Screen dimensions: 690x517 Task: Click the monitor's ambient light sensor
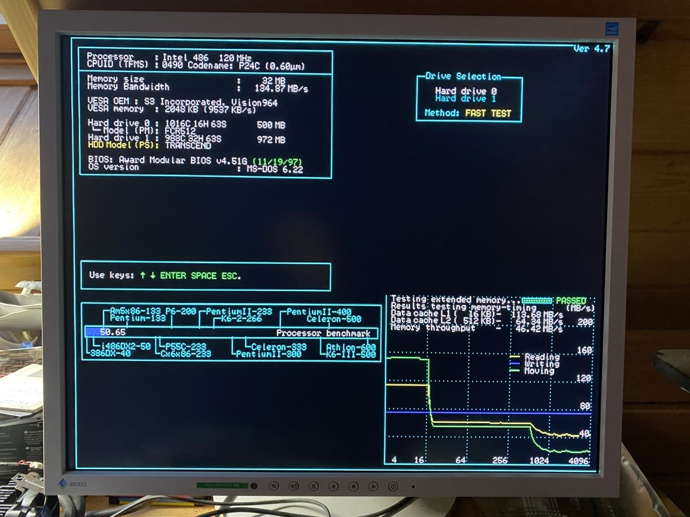coord(254,486)
